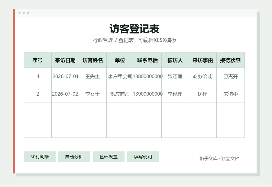272x187 pixels.
Task: Click the 送样 reason cell
Action: pyautogui.click(x=202, y=94)
